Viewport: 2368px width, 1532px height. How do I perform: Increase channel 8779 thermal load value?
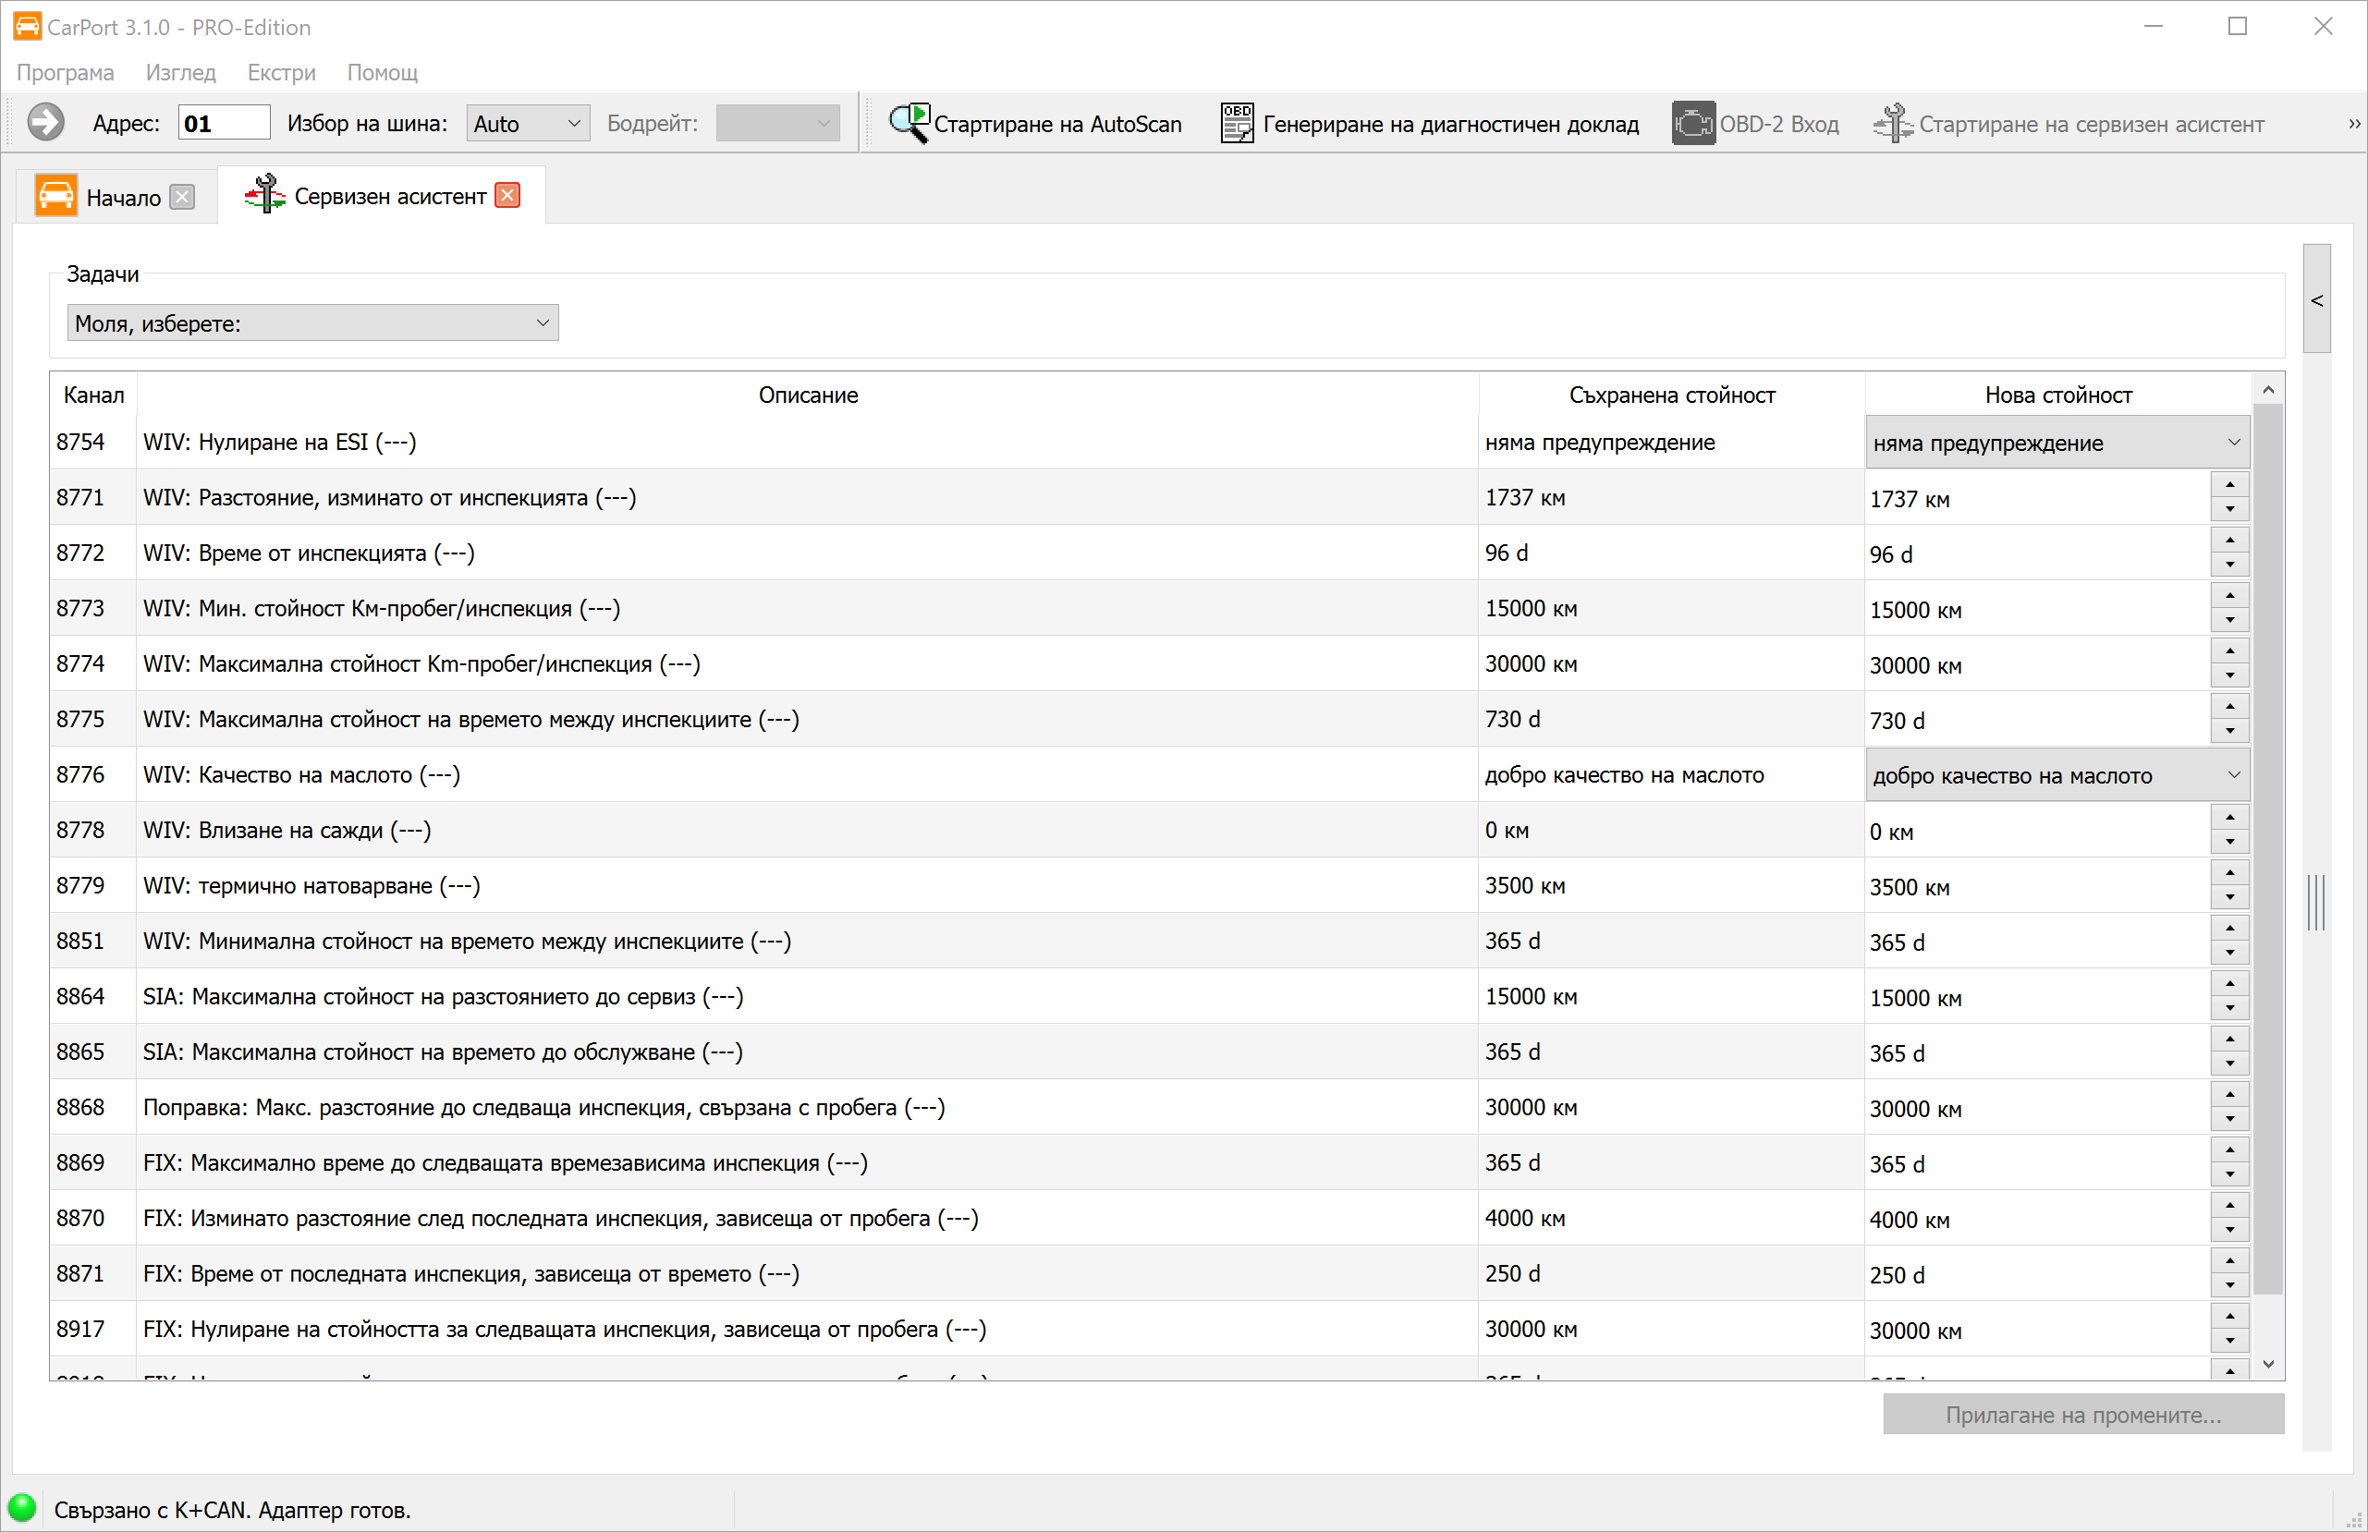pyautogui.click(x=2229, y=873)
